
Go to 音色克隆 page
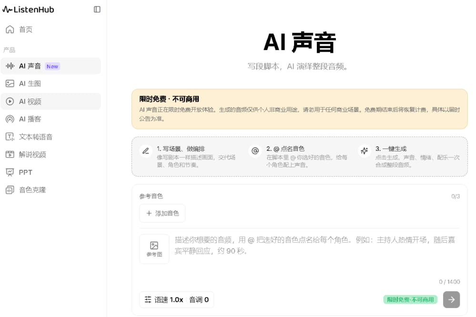tap(51, 190)
